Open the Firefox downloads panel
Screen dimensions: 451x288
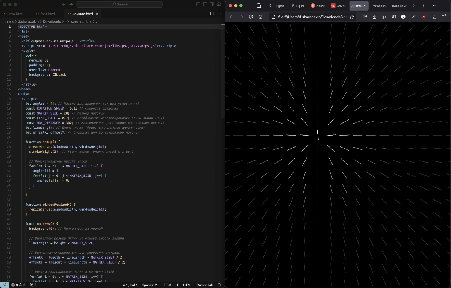pyautogui.click(x=374, y=17)
